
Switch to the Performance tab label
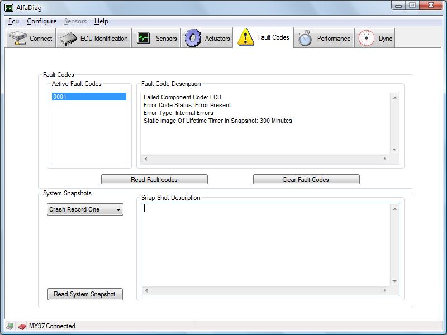click(x=334, y=39)
